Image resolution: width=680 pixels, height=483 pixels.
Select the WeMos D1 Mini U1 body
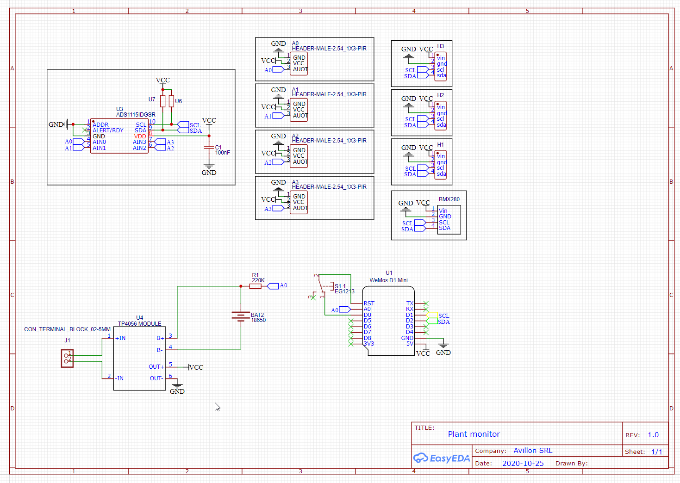tap(388, 321)
